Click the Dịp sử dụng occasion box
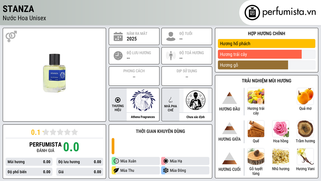Viewport: 321px width, 181px height. click(187, 76)
